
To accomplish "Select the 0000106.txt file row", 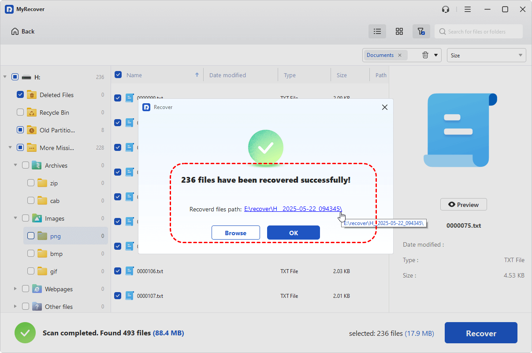I will [x=250, y=271].
